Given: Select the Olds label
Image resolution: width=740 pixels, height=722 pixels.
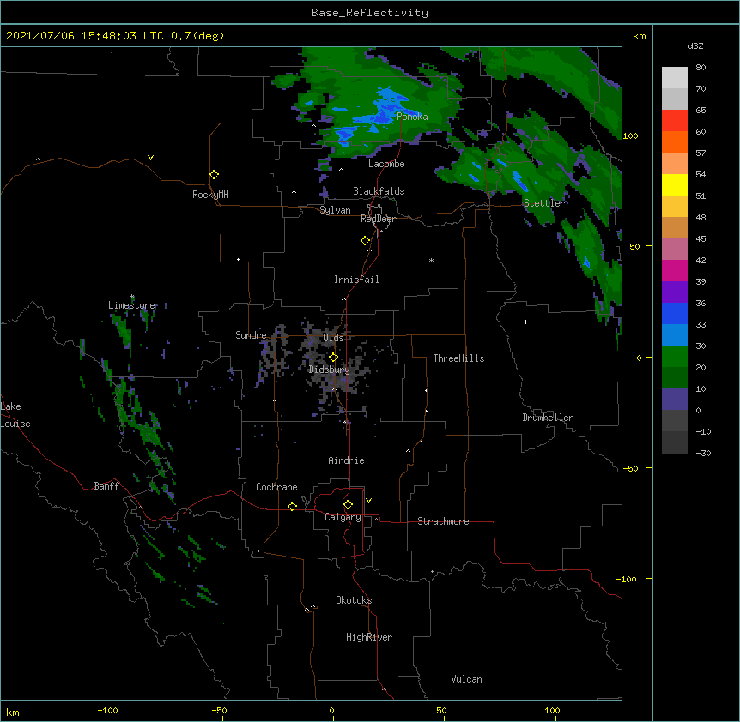Looking at the screenshot, I should click(x=333, y=338).
